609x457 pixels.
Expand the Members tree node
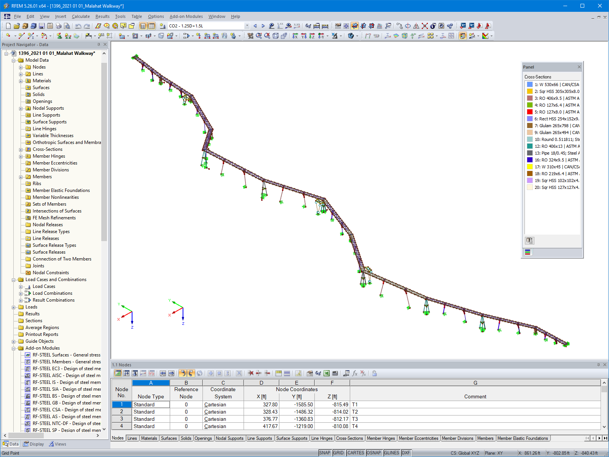click(21, 177)
